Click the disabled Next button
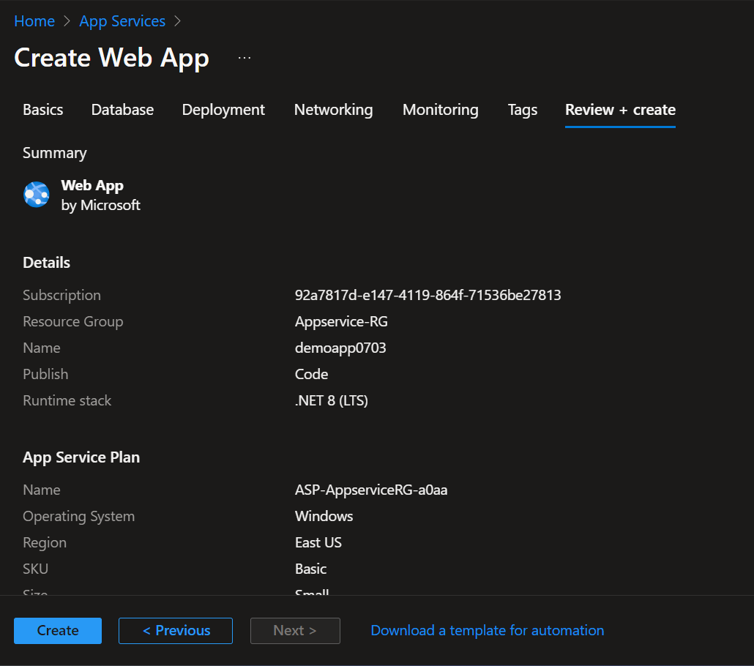The height and width of the screenshot is (666, 754). [x=295, y=630]
